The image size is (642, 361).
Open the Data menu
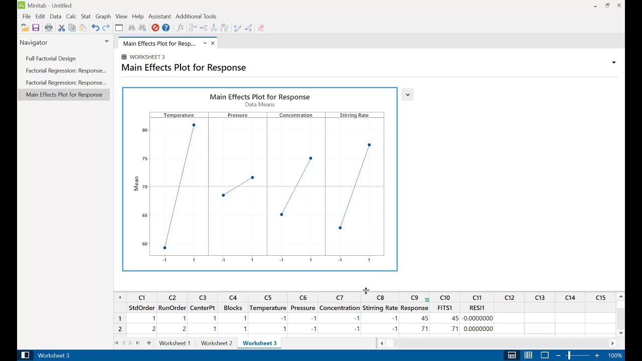pyautogui.click(x=55, y=17)
